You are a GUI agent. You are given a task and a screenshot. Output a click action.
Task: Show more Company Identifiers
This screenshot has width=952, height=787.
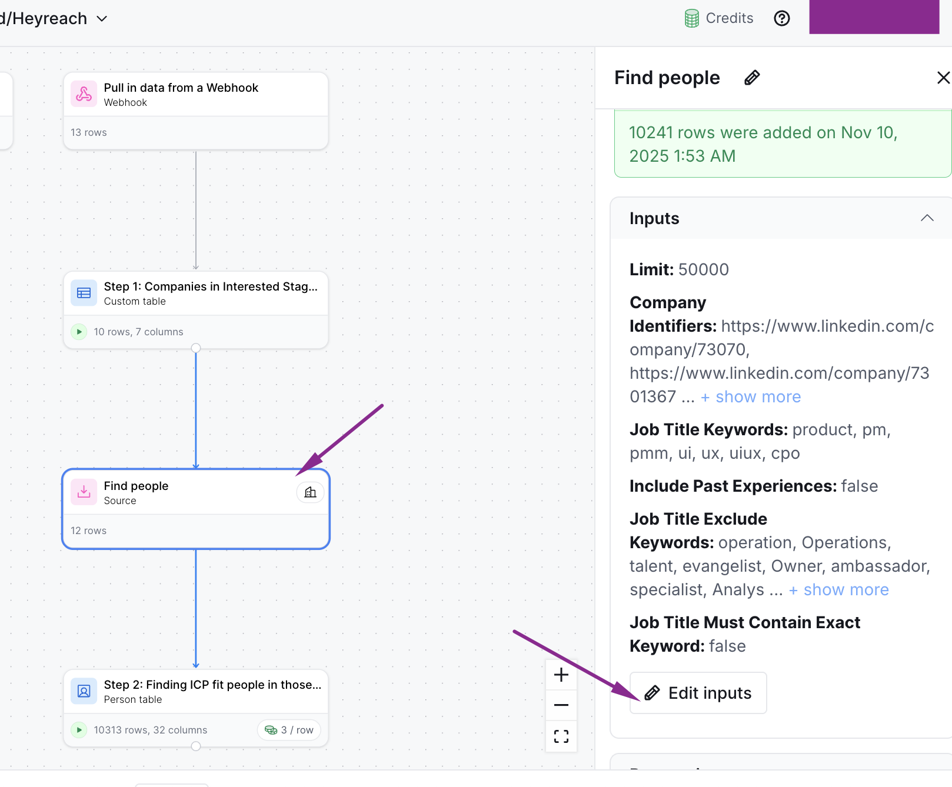[x=750, y=396]
